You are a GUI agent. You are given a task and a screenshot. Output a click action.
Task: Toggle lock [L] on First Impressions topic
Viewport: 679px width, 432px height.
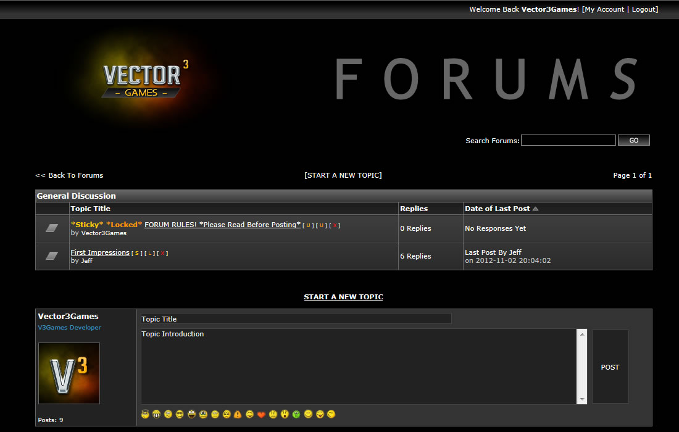tap(149, 254)
